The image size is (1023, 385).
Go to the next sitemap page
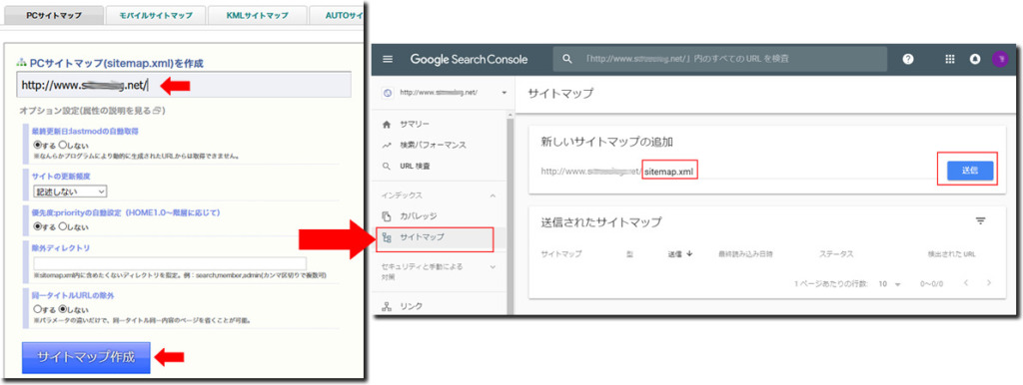[x=989, y=283]
